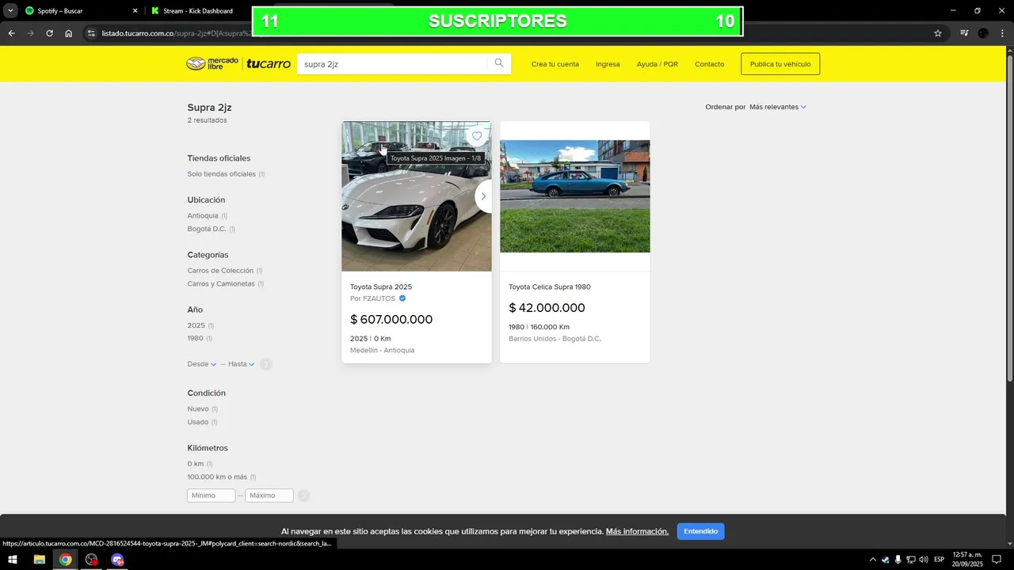Bookmark this page with the star icon

click(938, 33)
